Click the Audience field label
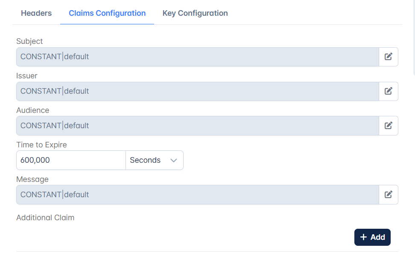 (x=33, y=110)
